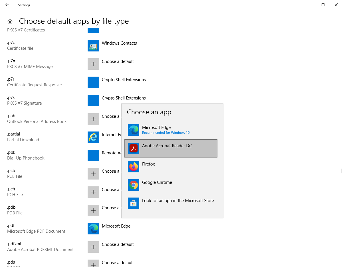This screenshot has height=267, width=343.
Task: Click the .pch PCH File label
Action: (x=15, y=192)
